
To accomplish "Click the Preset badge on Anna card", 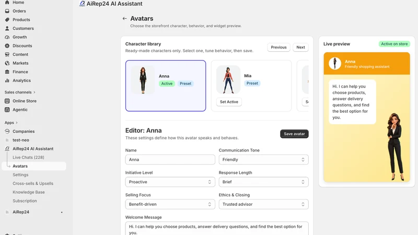I will [x=185, y=84].
